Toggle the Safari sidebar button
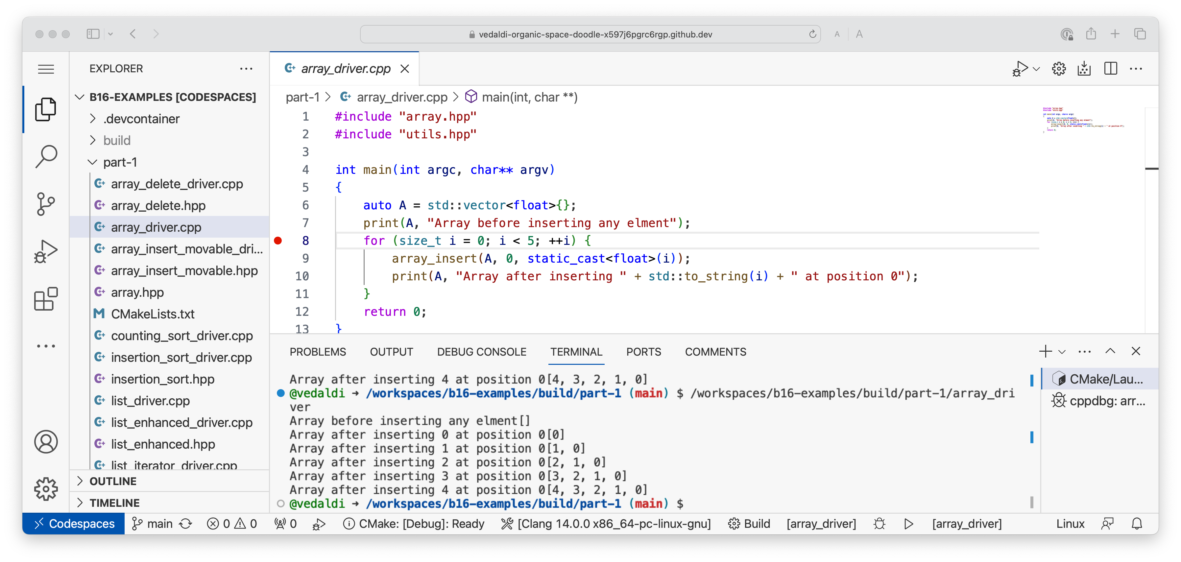The width and height of the screenshot is (1181, 562). pyautogui.click(x=93, y=34)
